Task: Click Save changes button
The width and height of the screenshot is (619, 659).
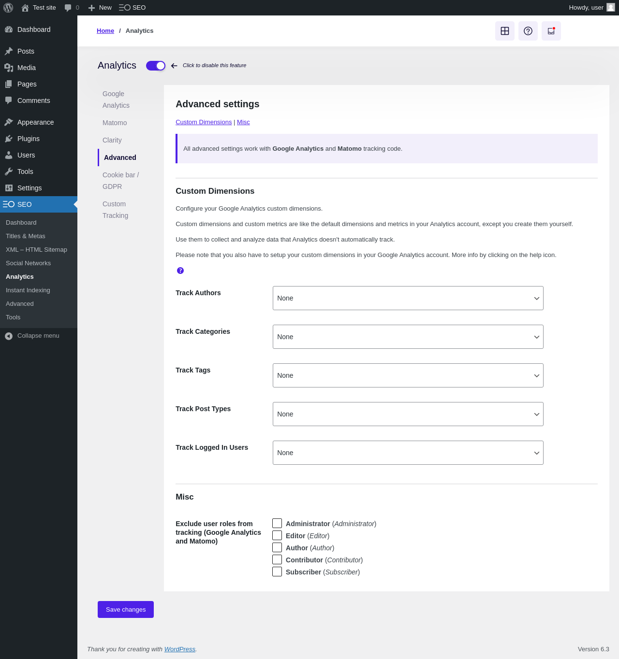Action: point(126,609)
